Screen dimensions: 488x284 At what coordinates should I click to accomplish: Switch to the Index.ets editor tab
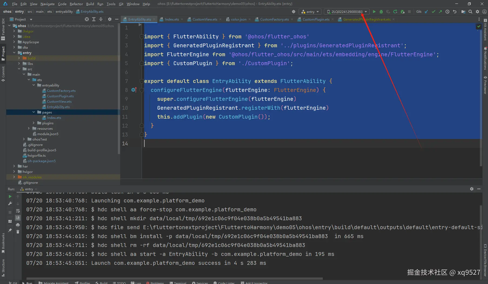tap(171, 19)
